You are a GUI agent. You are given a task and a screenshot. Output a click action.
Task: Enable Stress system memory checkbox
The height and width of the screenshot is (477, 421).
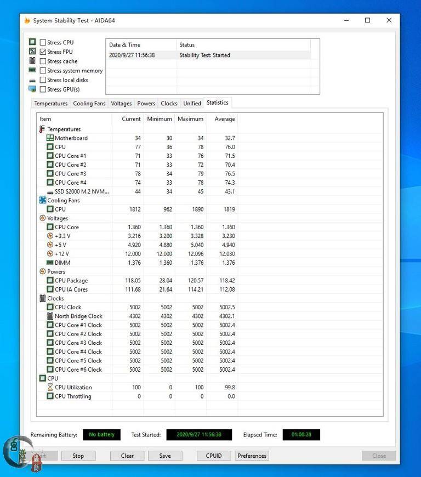click(43, 71)
